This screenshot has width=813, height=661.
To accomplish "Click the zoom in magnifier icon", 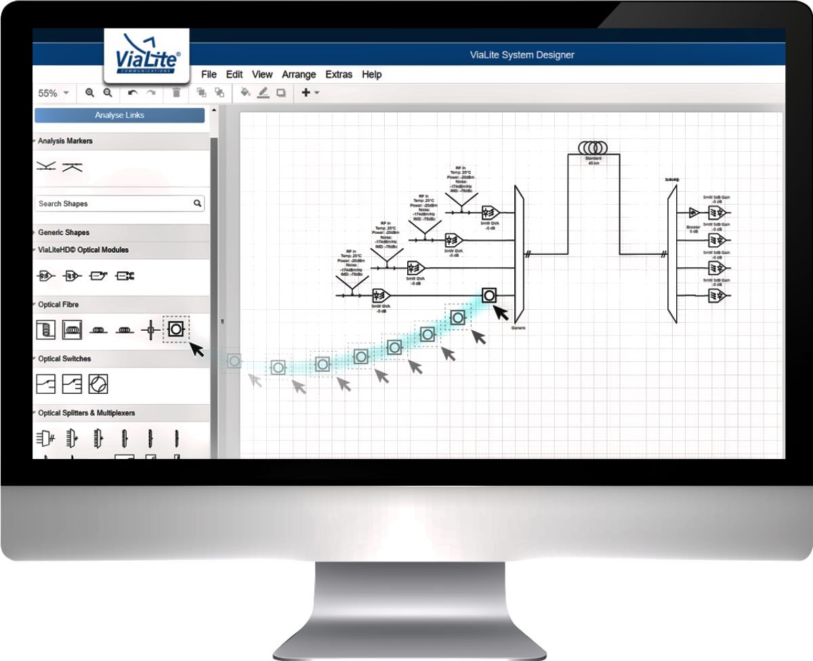I will click(x=89, y=93).
